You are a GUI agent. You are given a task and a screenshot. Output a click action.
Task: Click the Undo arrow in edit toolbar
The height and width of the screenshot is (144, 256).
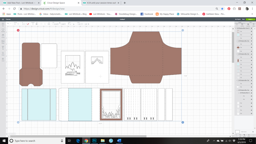[8, 24]
